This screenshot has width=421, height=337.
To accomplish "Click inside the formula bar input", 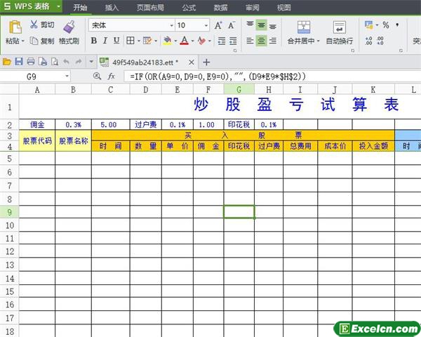I will 267,76.
